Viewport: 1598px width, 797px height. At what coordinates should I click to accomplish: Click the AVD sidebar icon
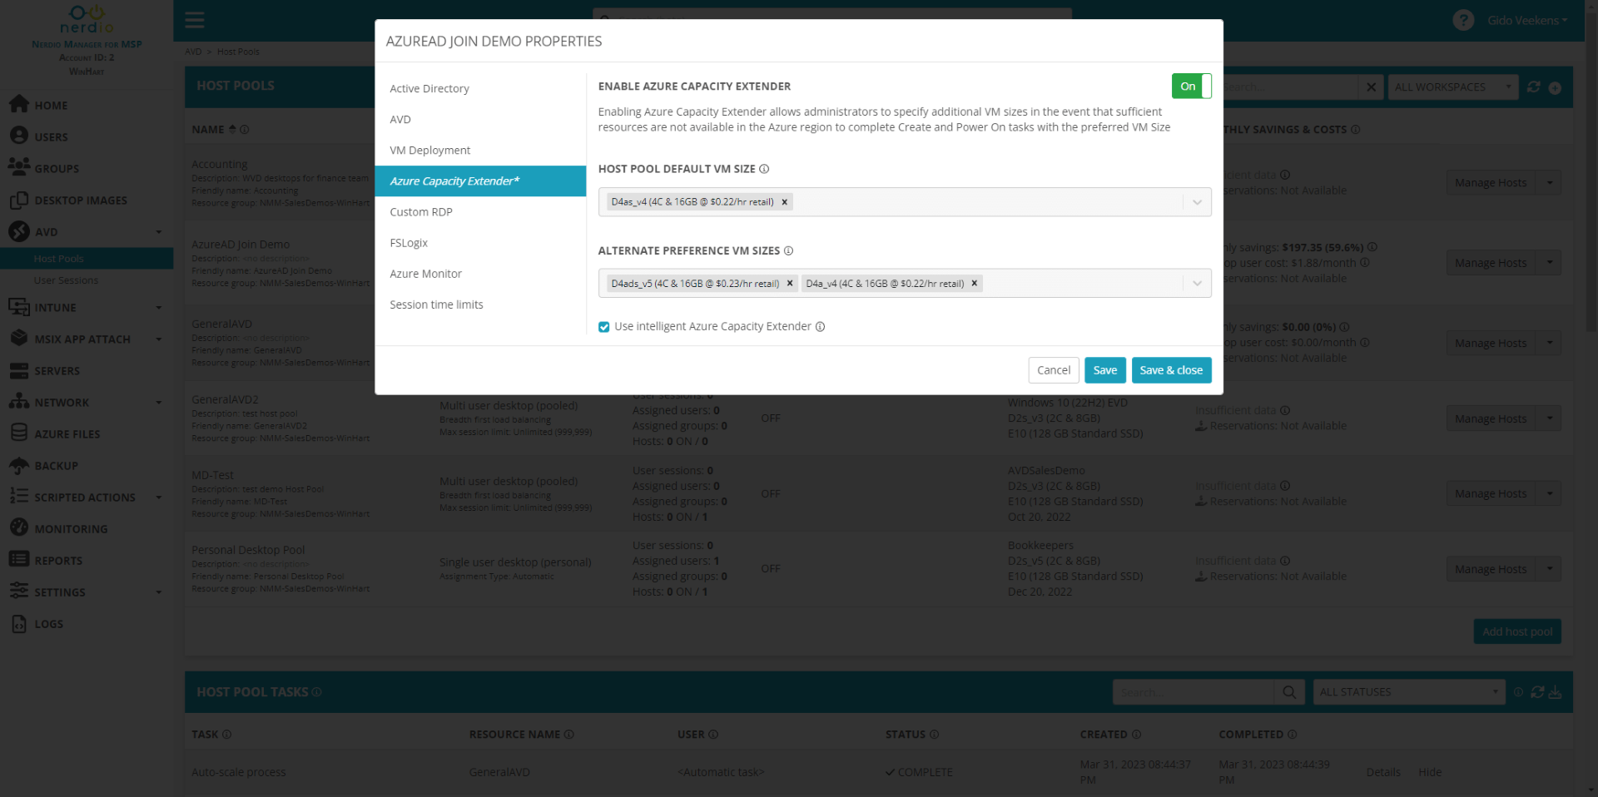coord(19,231)
